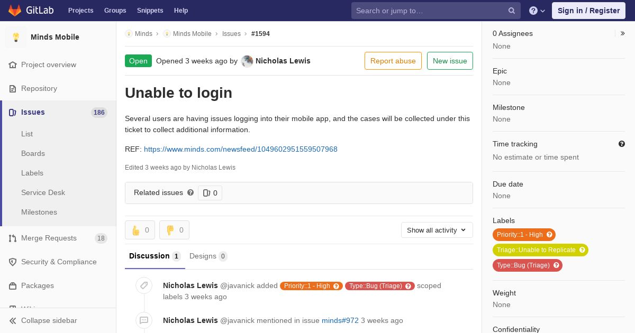Click the Issues breadcrumb link

point(231,34)
